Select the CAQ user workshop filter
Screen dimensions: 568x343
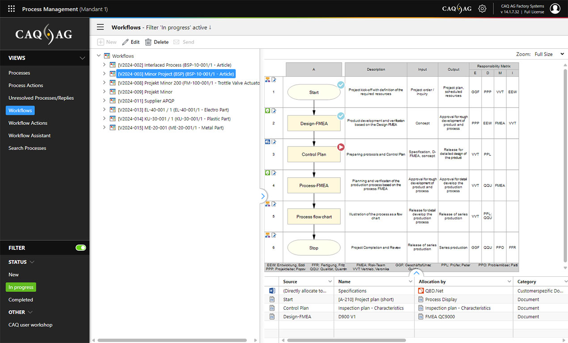pyautogui.click(x=30, y=325)
